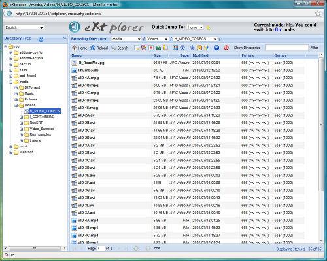Collapse the media folder node
327x261 pixels.
(x=11, y=82)
